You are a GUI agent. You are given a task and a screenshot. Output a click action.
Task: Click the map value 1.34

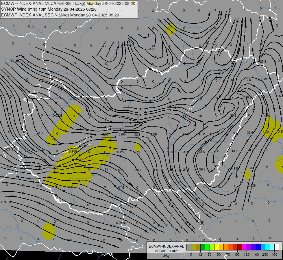click(x=105, y=170)
